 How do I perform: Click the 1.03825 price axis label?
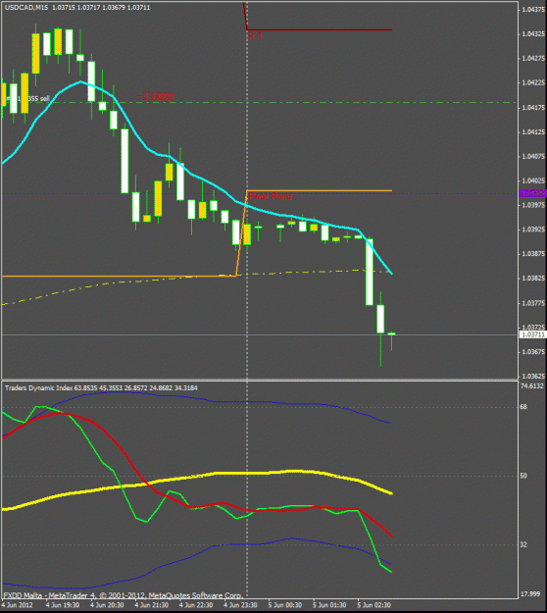(x=533, y=279)
